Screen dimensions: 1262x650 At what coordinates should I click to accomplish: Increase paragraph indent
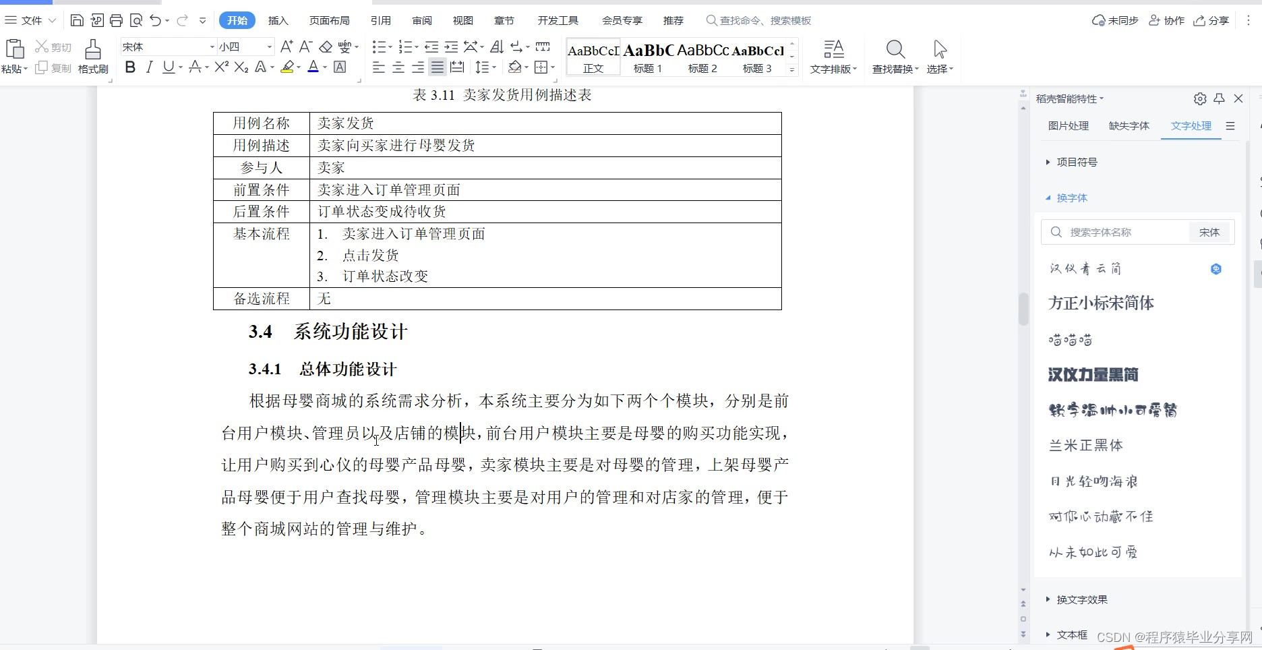coord(451,47)
